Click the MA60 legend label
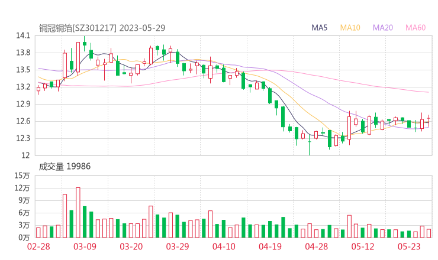The width and height of the screenshot is (438, 260). 416,28
